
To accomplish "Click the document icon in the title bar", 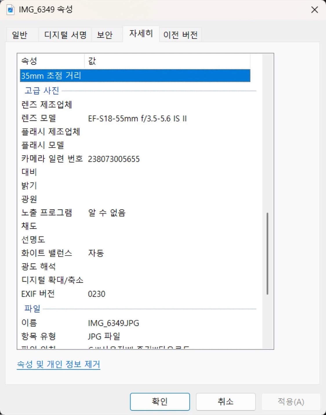I will [x=10, y=10].
